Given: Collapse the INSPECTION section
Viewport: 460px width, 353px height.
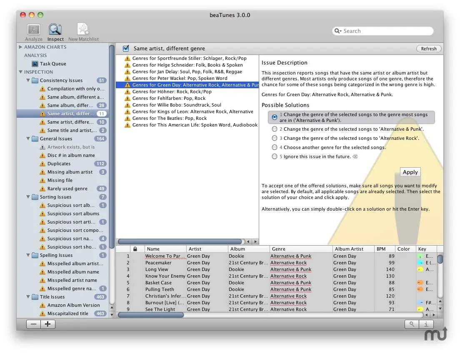Looking at the screenshot, I should pyautogui.click(x=20, y=72).
